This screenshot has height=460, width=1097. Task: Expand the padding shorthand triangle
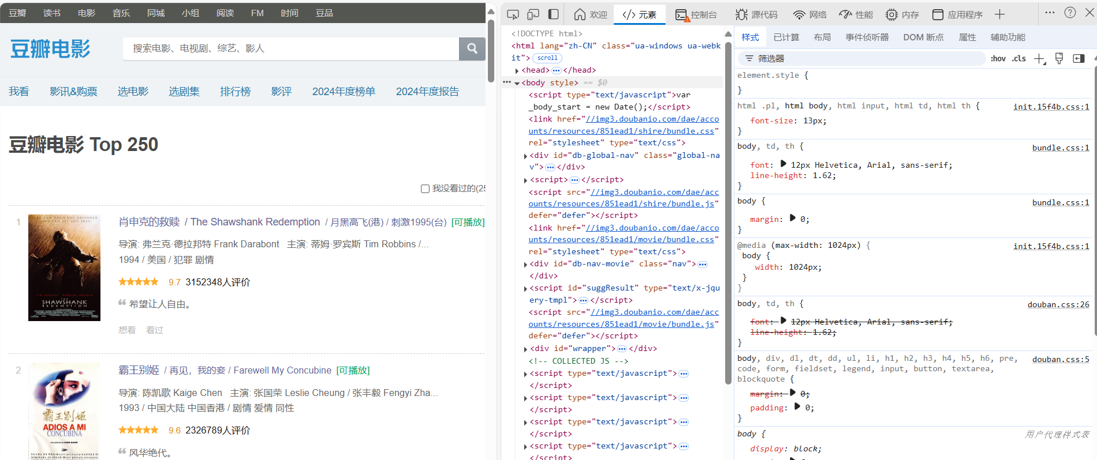click(x=797, y=407)
